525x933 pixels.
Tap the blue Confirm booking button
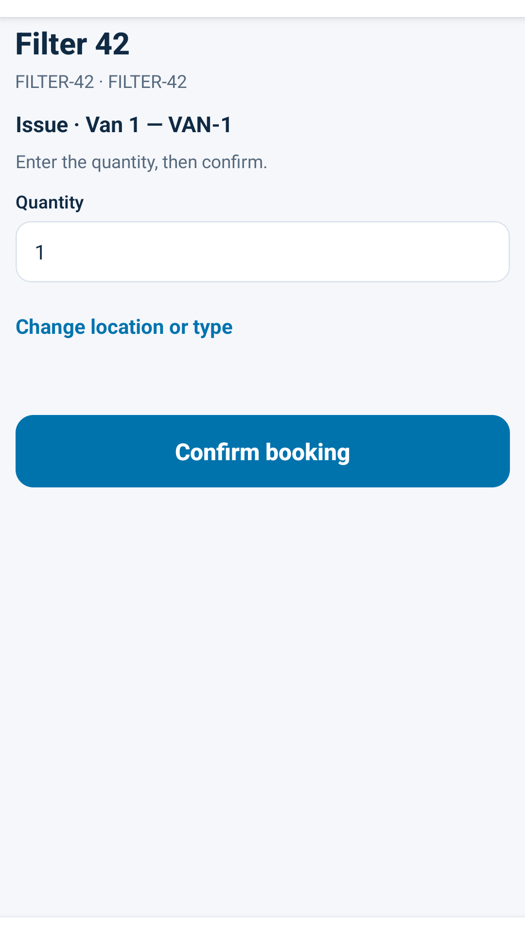(x=262, y=451)
